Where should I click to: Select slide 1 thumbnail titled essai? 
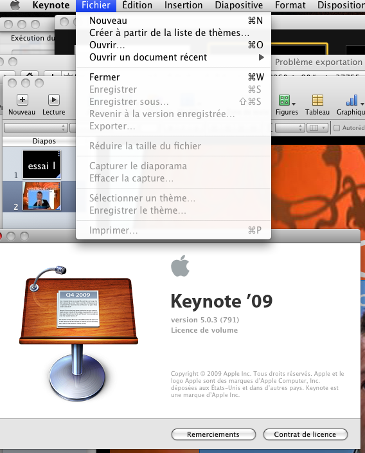tap(42, 164)
